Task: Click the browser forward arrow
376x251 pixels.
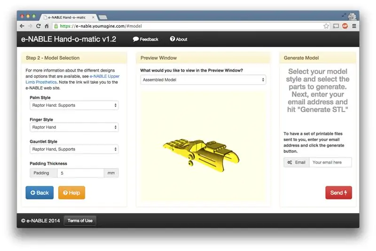Action: click(x=30, y=26)
